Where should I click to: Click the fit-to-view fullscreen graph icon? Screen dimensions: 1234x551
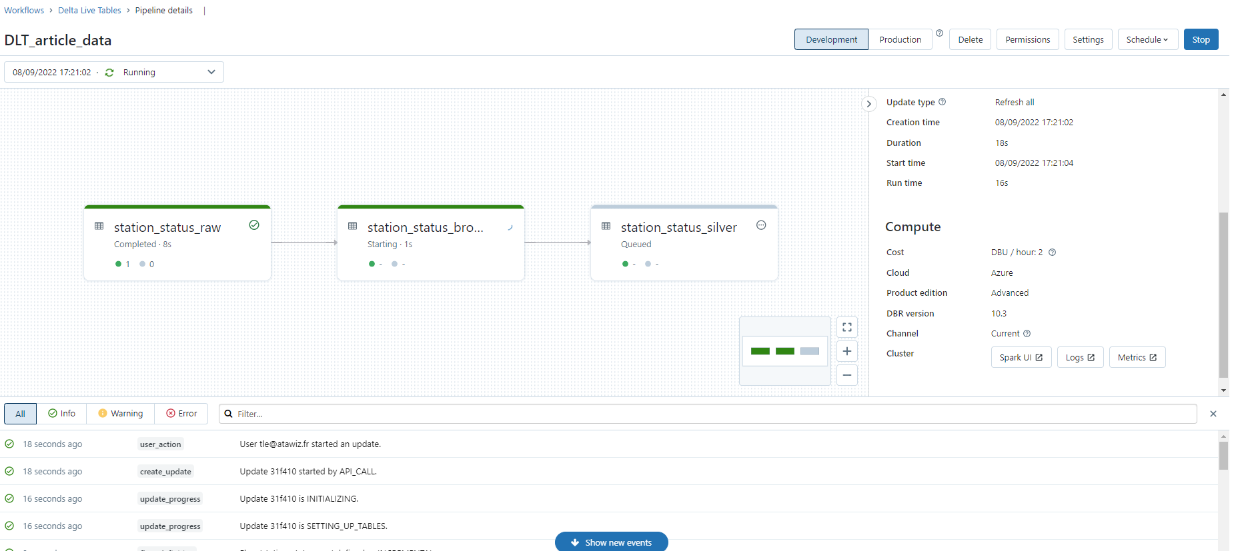[x=846, y=327]
